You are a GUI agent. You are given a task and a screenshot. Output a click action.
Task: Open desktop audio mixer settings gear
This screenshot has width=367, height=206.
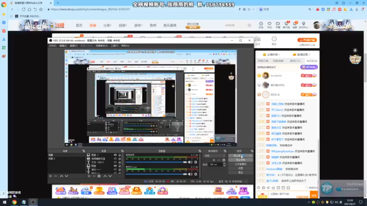point(196,162)
